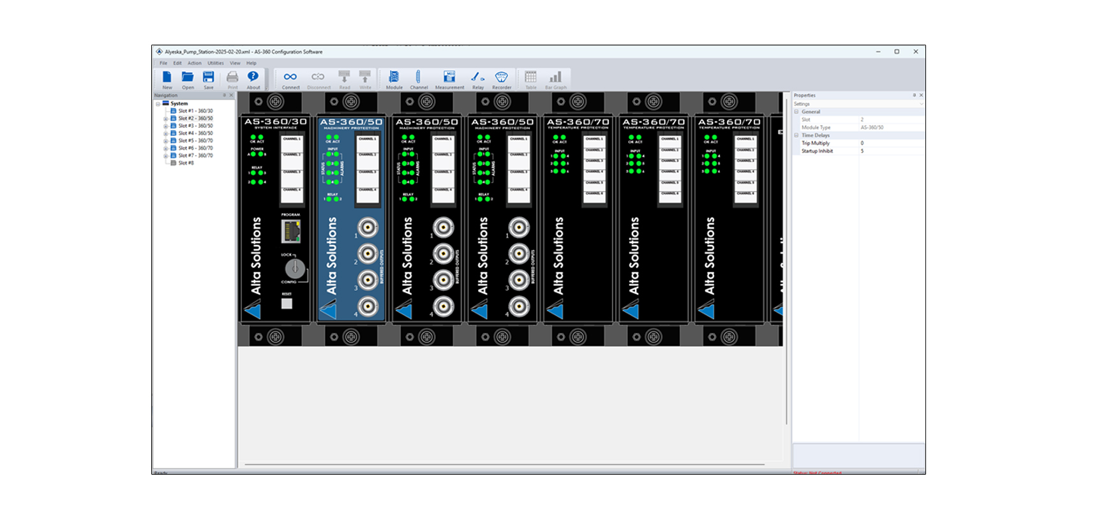Create a New configuration
The width and height of the screenshot is (1099, 520).
click(167, 79)
